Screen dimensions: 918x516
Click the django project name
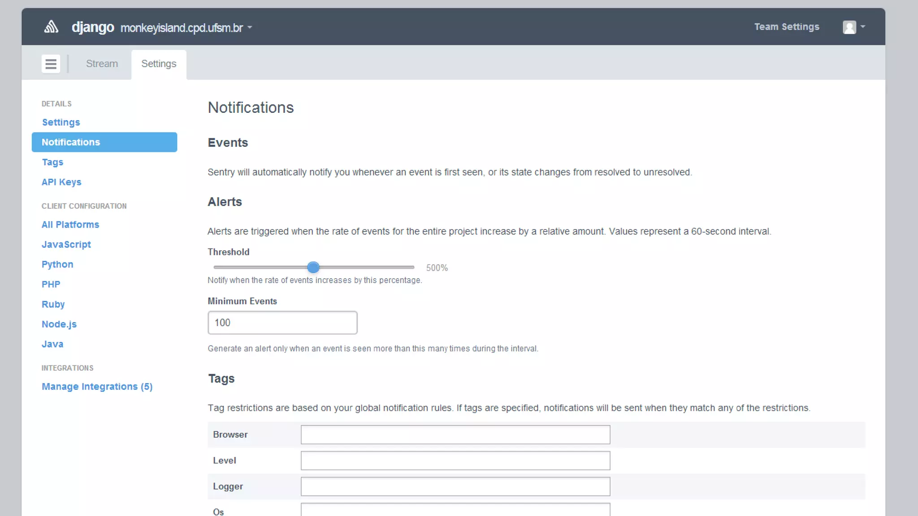click(93, 27)
